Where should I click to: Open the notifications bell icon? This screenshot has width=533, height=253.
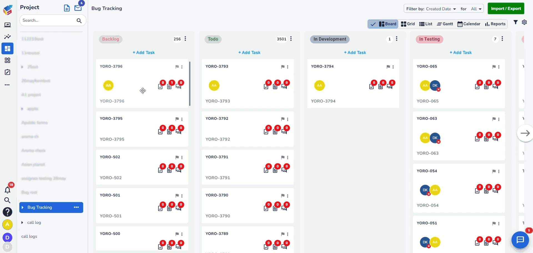(7, 190)
